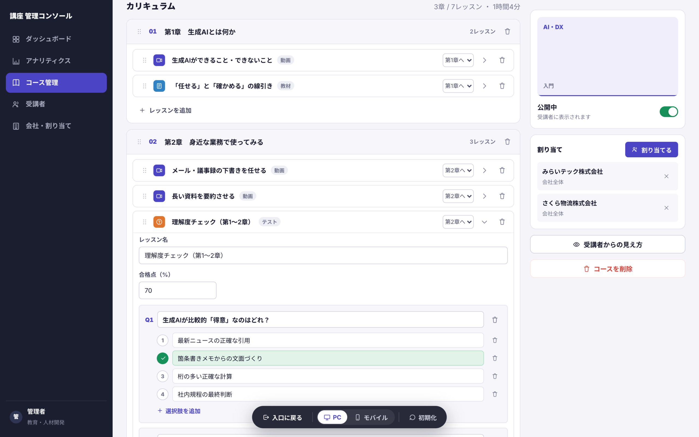Click the 管理者 avatar
Image resolution: width=699 pixels, height=437 pixels.
click(x=16, y=417)
